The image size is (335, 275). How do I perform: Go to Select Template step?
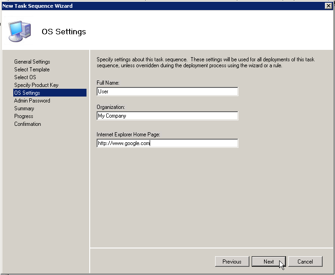click(x=32, y=70)
